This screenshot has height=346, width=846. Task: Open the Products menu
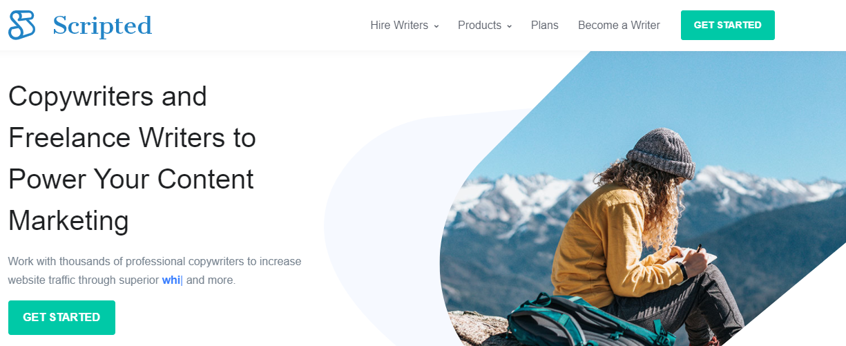(x=479, y=26)
